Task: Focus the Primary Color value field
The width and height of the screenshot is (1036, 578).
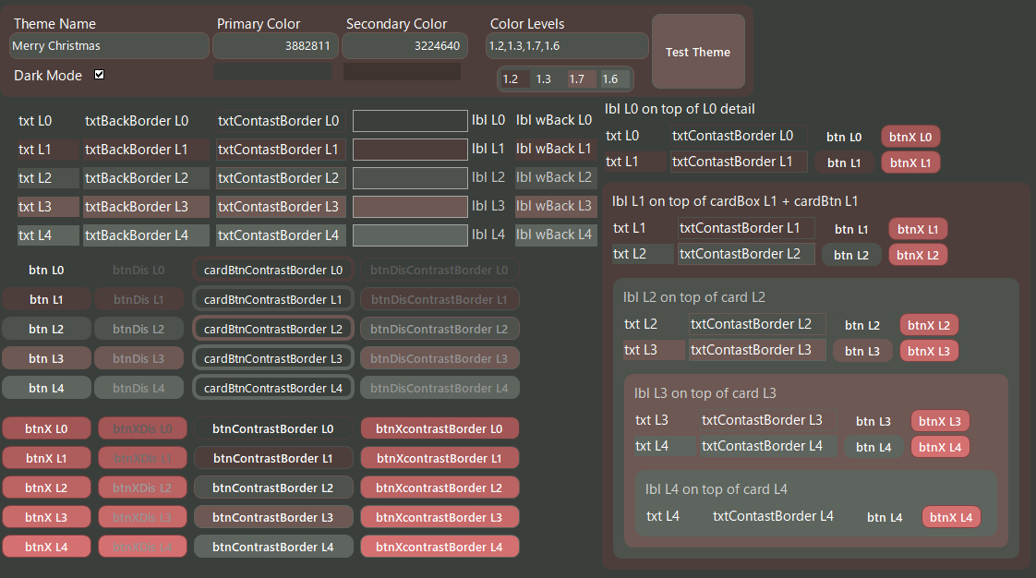Action: (x=275, y=45)
